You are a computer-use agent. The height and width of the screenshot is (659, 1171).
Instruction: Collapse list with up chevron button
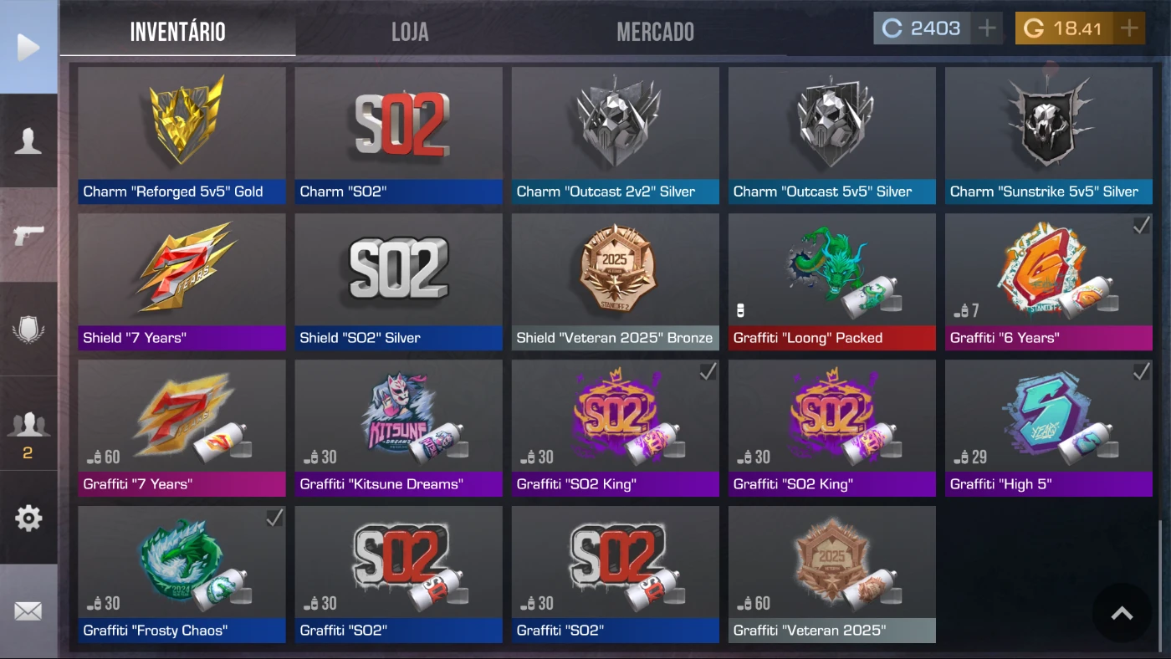click(x=1122, y=613)
